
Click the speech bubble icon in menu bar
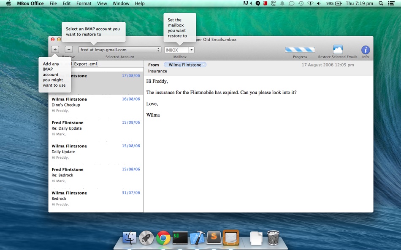[x=291, y=3]
